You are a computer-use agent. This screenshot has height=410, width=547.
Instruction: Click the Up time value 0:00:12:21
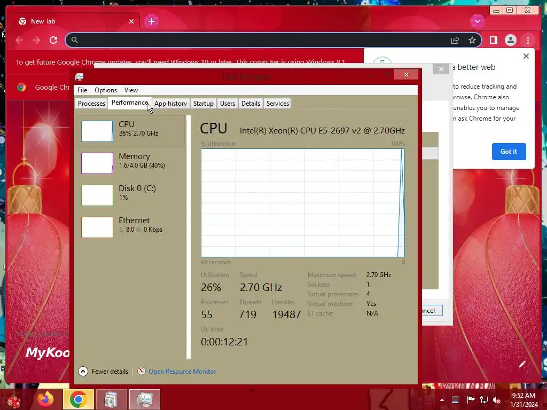point(224,342)
